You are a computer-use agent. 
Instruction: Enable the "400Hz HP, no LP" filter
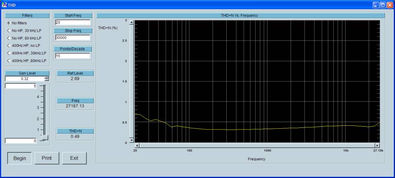(x=9, y=45)
